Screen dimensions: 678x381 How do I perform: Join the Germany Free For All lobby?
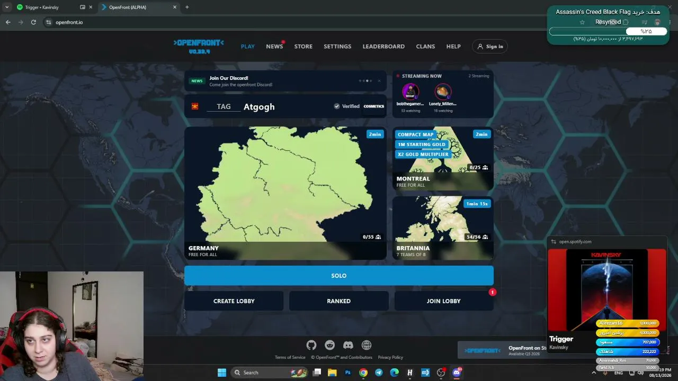[286, 193]
